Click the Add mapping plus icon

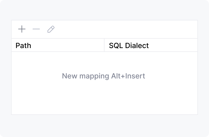[x=22, y=29]
